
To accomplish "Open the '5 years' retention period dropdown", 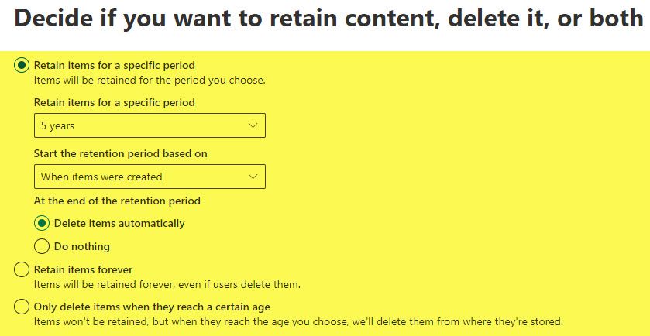I will coord(150,125).
